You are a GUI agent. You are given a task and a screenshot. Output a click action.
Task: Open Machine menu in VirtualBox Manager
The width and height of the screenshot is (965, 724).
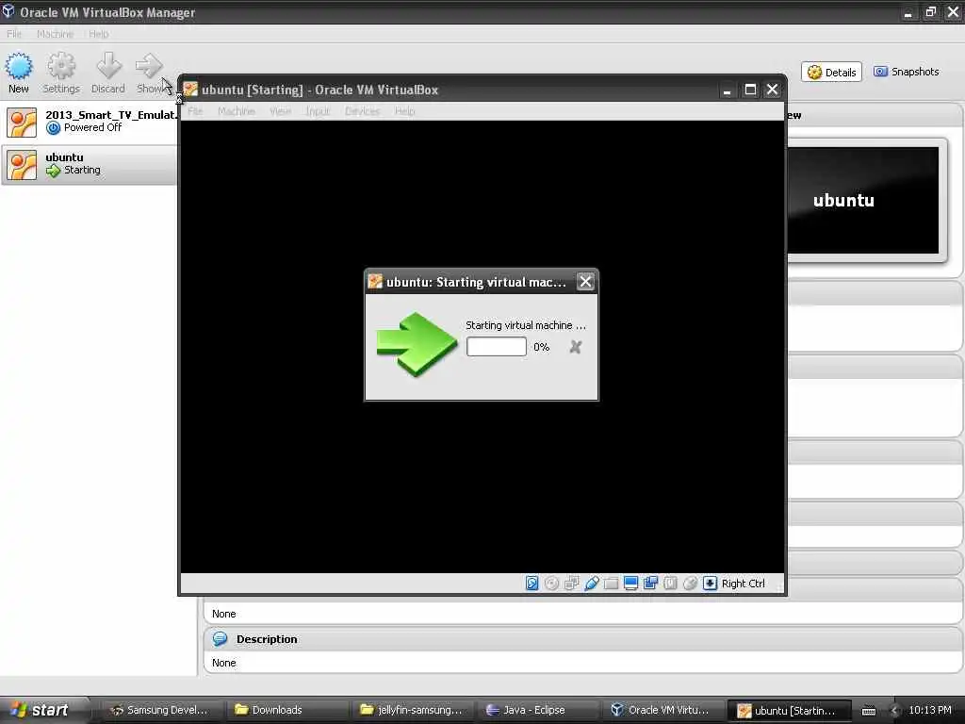click(55, 34)
